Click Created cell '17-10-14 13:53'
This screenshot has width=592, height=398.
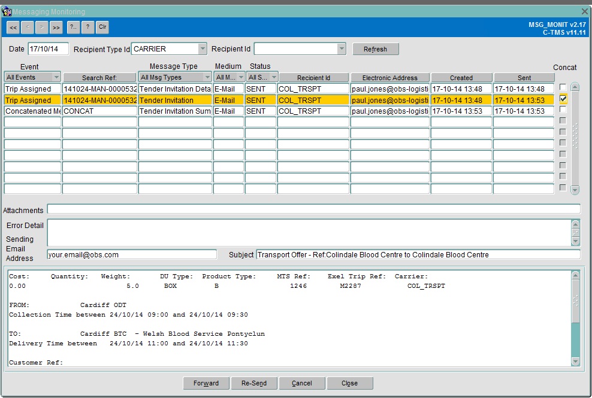point(461,111)
